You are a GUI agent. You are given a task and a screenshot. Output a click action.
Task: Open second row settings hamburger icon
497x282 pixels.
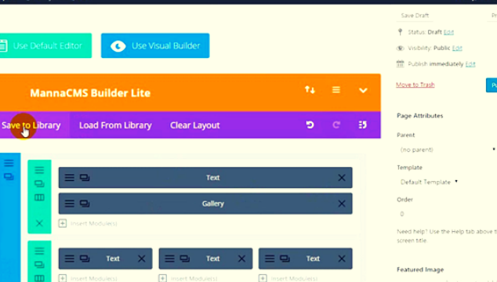click(x=39, y=251)
